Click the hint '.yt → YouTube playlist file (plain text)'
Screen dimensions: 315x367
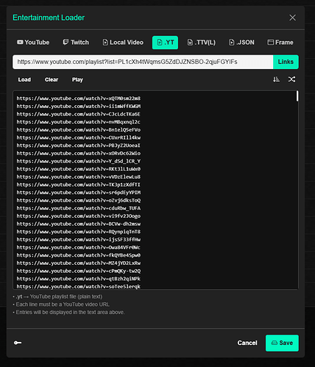click(x=57, y=296)
